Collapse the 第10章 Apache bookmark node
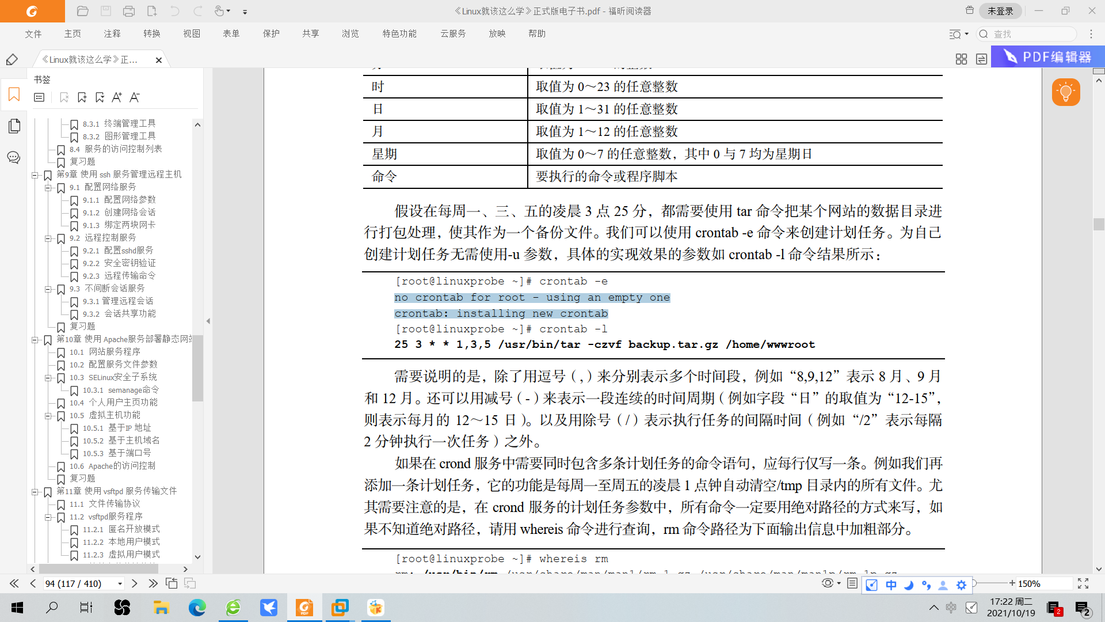Screen dimensions: 1105x622 pos(35,339)
